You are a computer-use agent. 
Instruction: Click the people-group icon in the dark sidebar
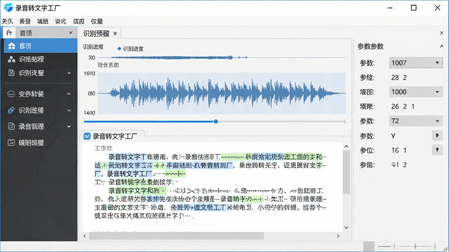click(11, 59)
